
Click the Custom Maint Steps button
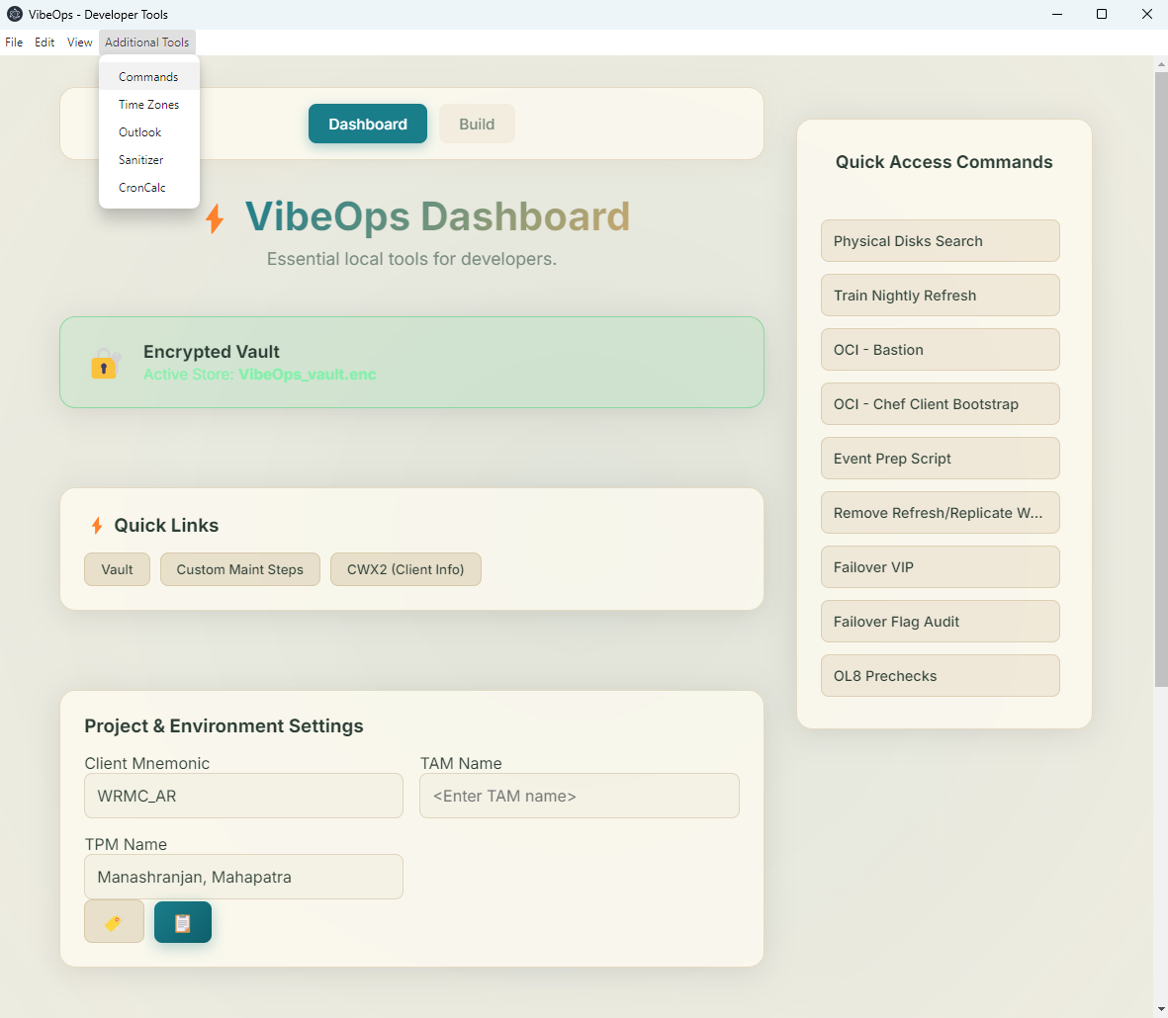point(240,569)
